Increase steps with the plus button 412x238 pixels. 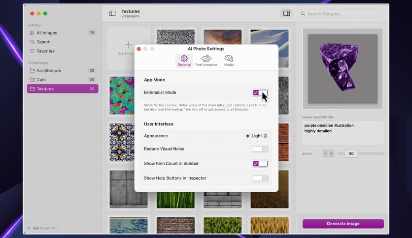[x=332, y=153]
